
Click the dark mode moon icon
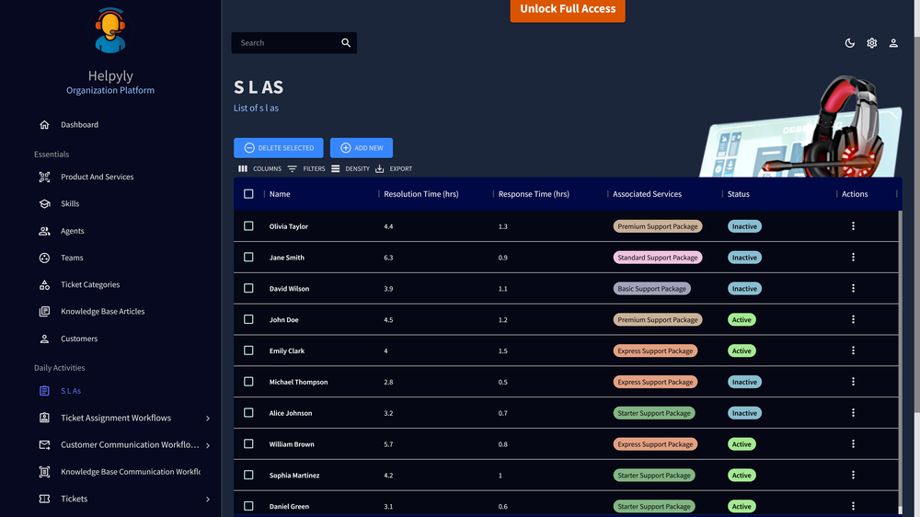point(849,43)
